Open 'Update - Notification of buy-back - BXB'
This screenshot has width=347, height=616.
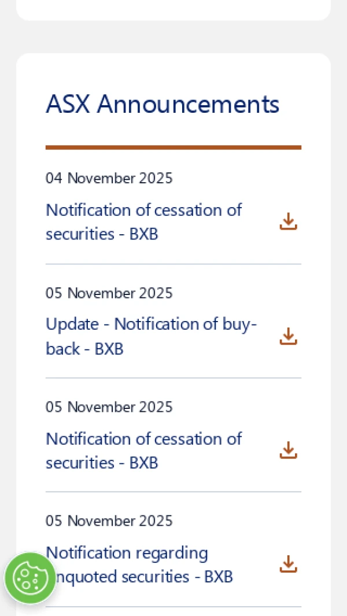(152, 336)
